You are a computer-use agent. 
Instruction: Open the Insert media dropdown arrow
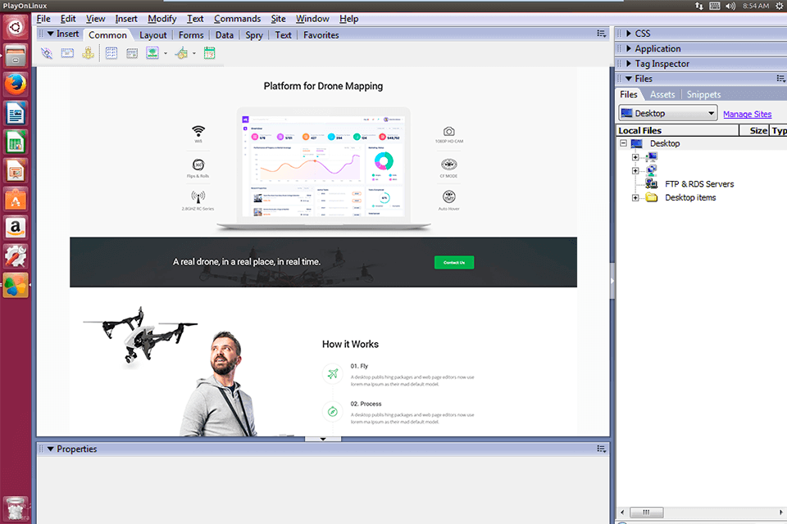194,54
